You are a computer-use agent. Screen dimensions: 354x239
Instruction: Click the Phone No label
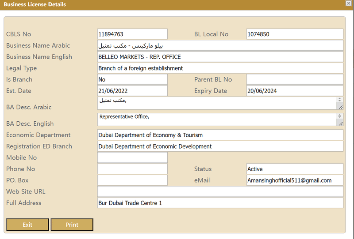point(20,169)
